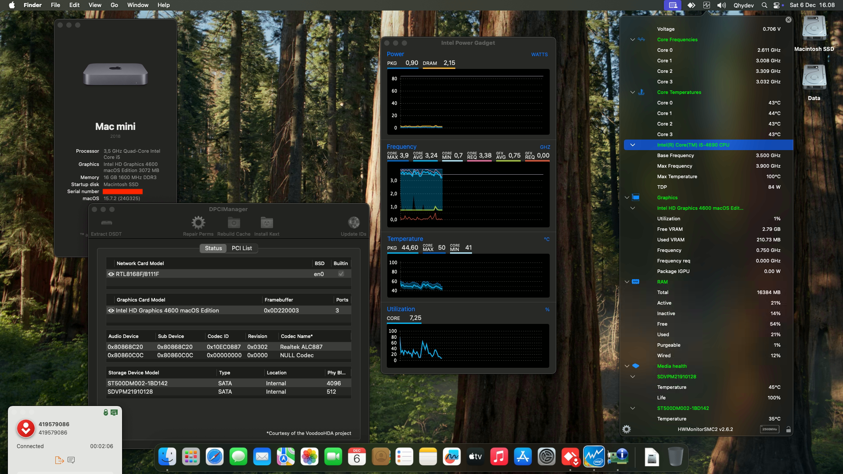
Task: Click the eye toggle beside RTL8168F/8111F
Action: tap(111, 273)
